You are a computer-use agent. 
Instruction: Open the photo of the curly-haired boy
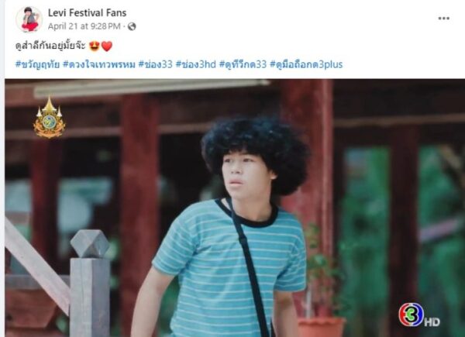click(235, 208)
